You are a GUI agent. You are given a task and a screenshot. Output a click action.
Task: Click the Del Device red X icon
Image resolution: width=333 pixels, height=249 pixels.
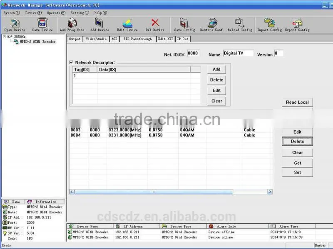(155, 22)
